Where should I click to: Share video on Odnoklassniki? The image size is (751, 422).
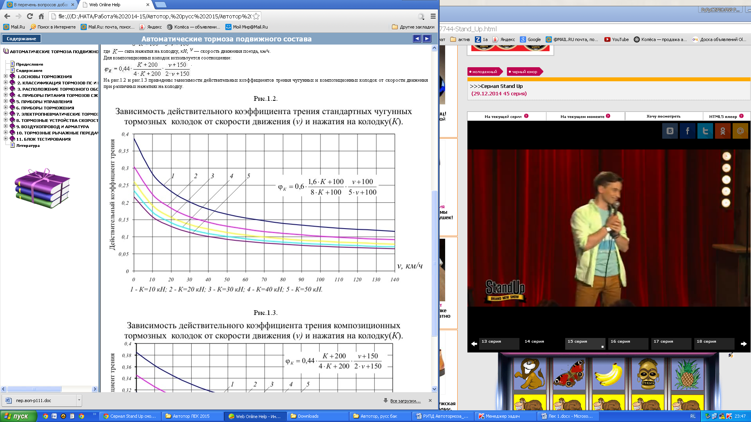pos(723,131)
